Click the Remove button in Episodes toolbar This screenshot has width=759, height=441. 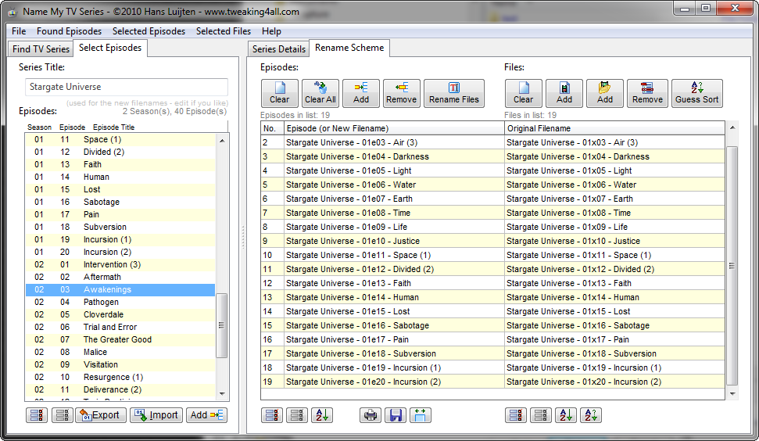pyautogui.click(x=401, y=93)
